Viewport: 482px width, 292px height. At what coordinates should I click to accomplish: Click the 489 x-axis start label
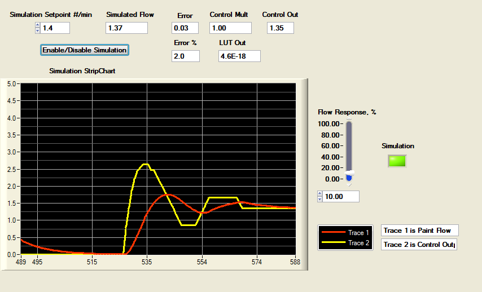(21, 262)
